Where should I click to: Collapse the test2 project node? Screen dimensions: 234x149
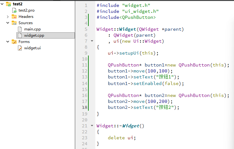click(2, 4)
